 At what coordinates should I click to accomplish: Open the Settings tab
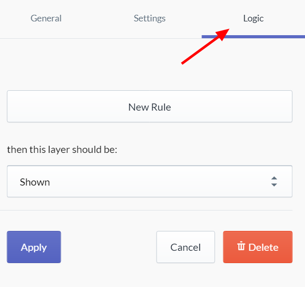pyautogui.click(x=149, y=18)
